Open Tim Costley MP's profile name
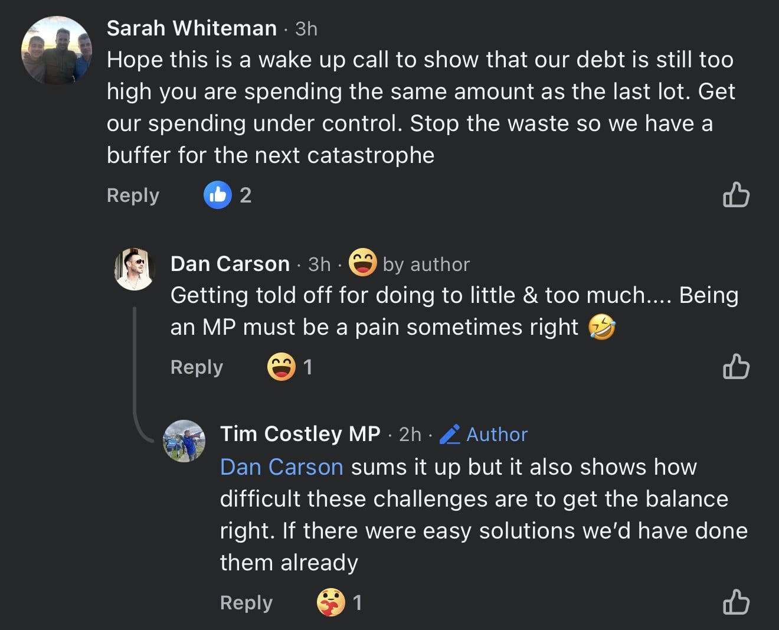The image size is (779, 630). 300,434
